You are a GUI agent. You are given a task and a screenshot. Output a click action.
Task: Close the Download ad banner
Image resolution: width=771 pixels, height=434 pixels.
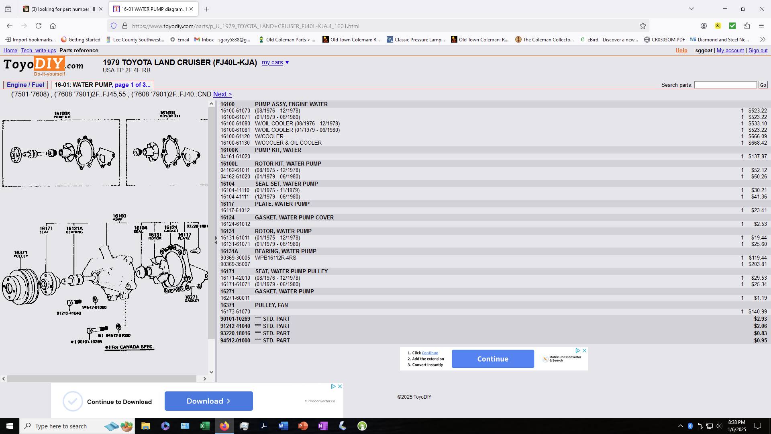[340, 386]
